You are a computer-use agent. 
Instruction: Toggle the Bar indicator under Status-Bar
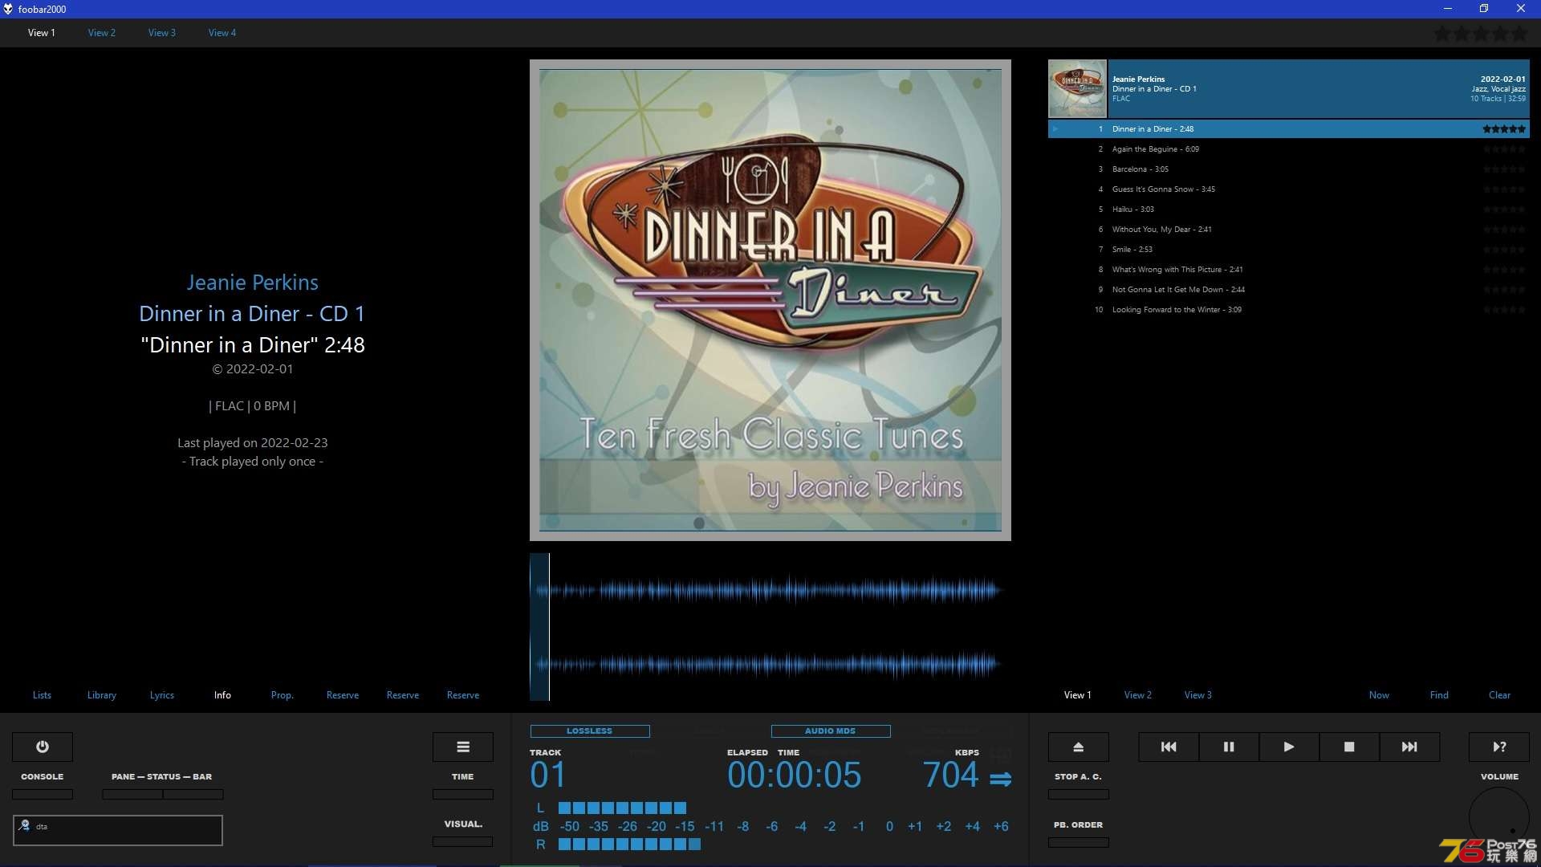point(193,795)
